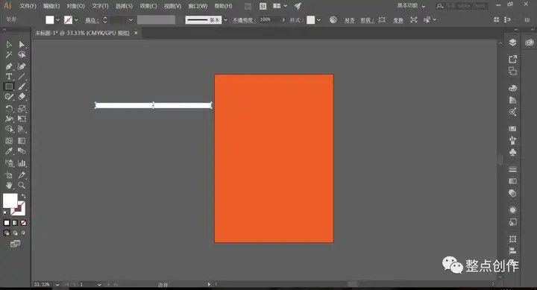Image resolution: width=537 pixels, height=290 pixels.
Task: Activate the Zoom tool
Action: click(x=22, y=185)
